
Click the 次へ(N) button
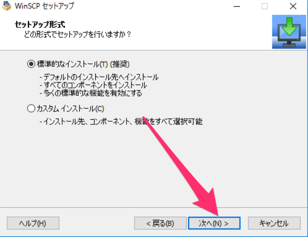[214, 223]
